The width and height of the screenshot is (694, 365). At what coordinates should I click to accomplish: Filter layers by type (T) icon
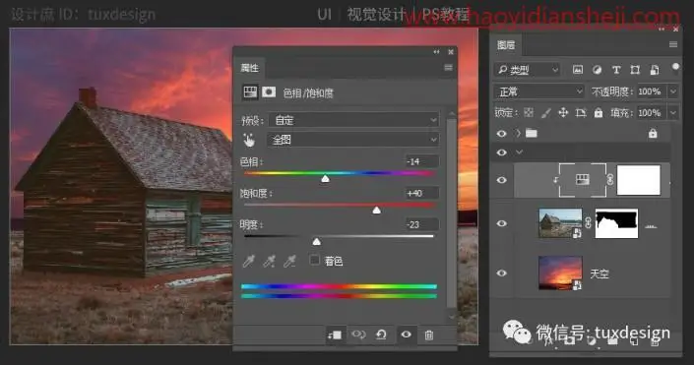(x=616, y=70)
